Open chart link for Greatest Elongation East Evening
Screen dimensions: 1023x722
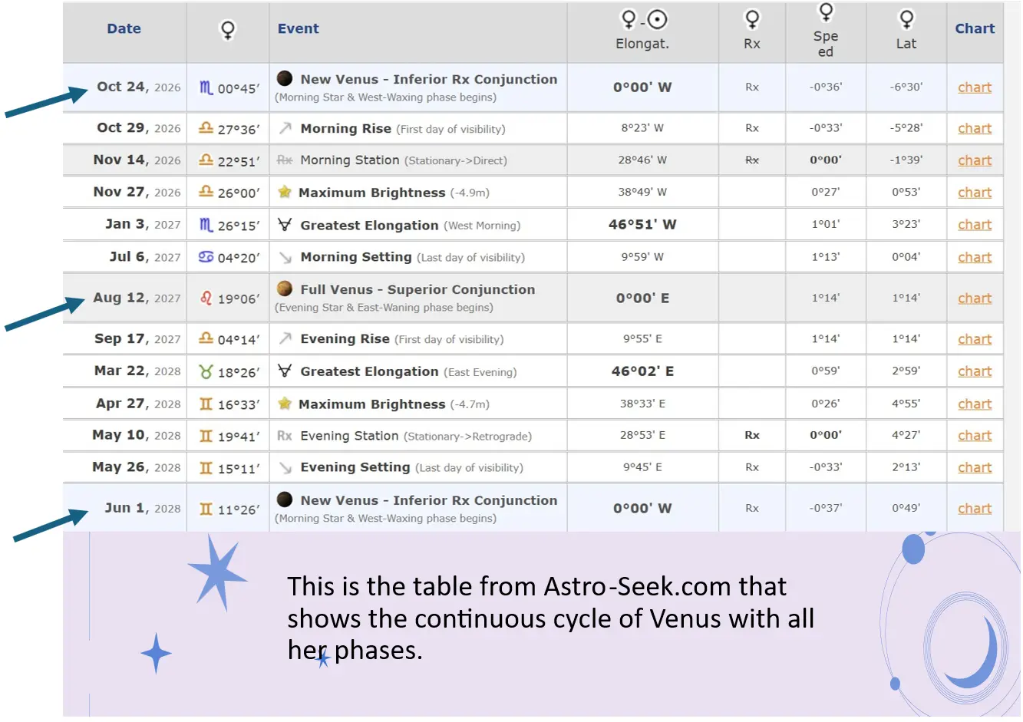(975, 371)
